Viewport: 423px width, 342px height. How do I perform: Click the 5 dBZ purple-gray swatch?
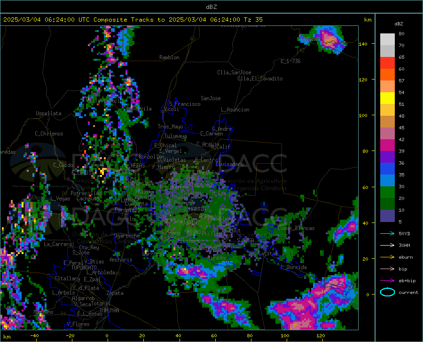click(x=387, y=216)
